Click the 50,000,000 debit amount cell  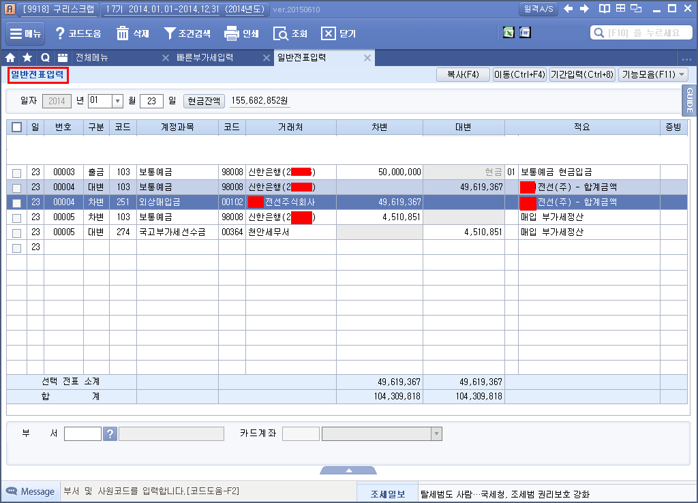tap(380, 172)
